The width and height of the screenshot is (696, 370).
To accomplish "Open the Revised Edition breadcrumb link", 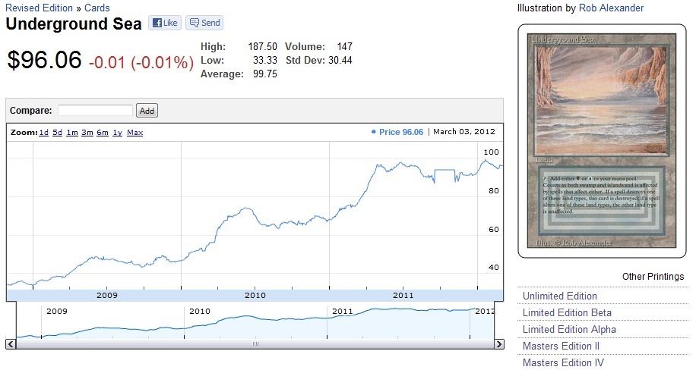I will 39,8.
